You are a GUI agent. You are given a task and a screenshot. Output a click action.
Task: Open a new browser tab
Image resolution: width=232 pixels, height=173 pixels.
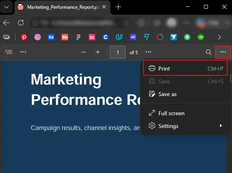tap(118, 7)
